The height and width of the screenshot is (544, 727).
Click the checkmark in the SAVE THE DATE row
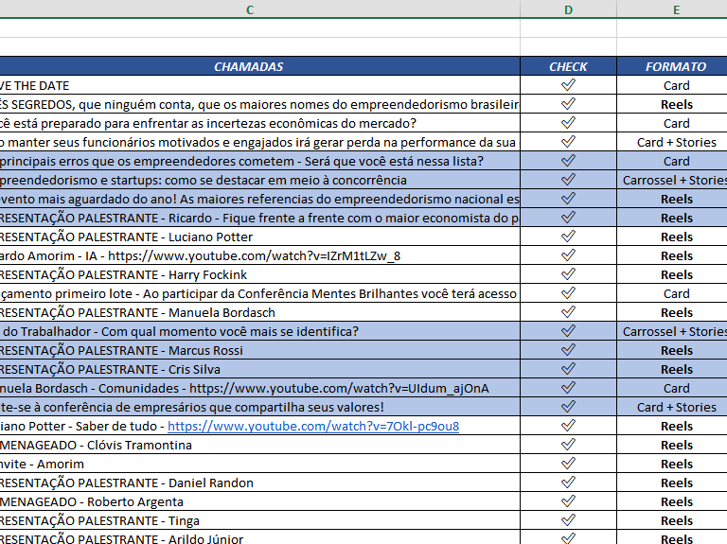click(x=568, y=85)
